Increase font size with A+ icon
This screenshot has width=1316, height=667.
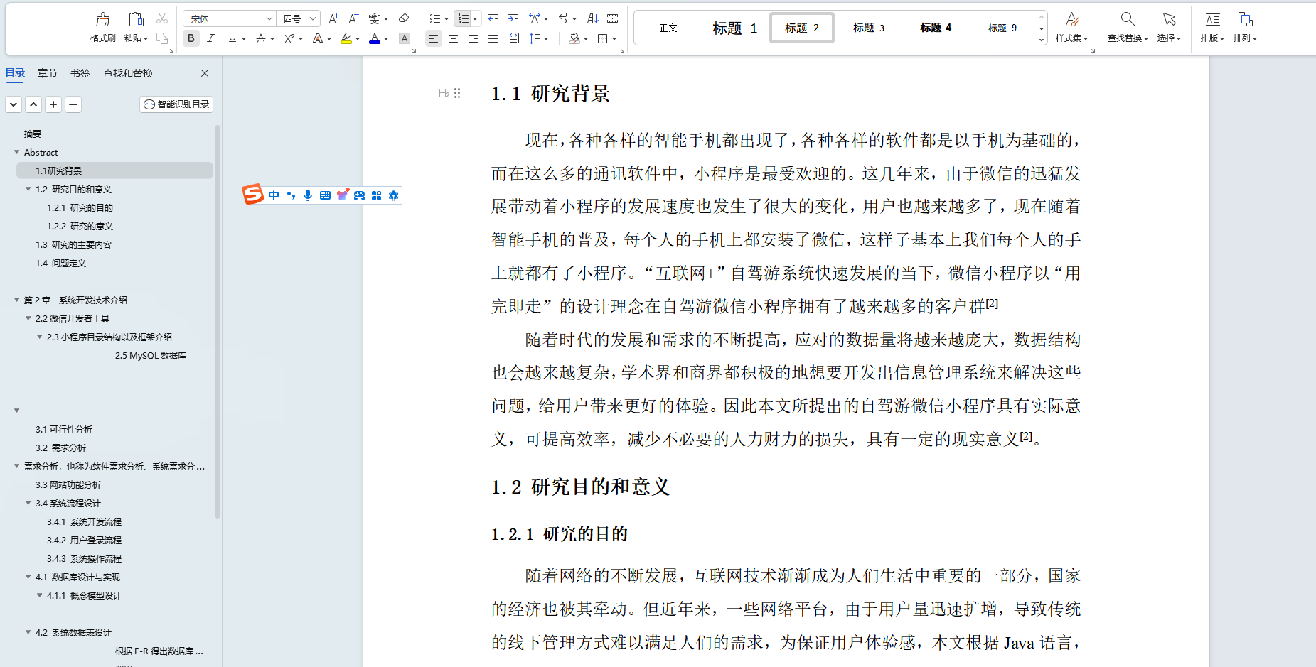(333, 19)
